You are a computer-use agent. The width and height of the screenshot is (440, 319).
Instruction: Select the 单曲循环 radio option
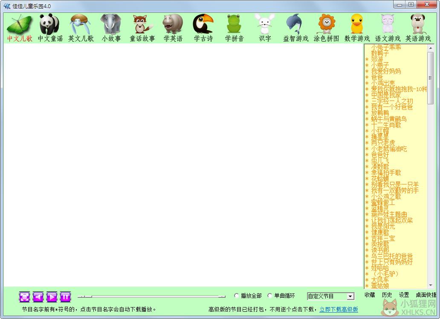(x=270, y=296)
